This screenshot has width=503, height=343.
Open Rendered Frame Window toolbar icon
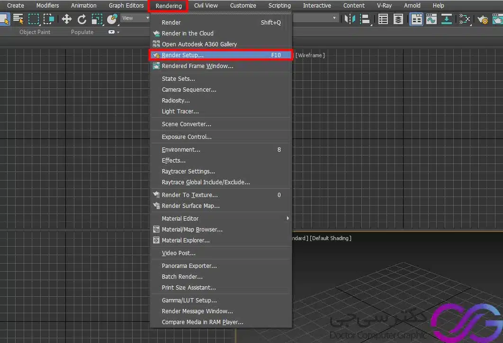(x=497, y=19)
